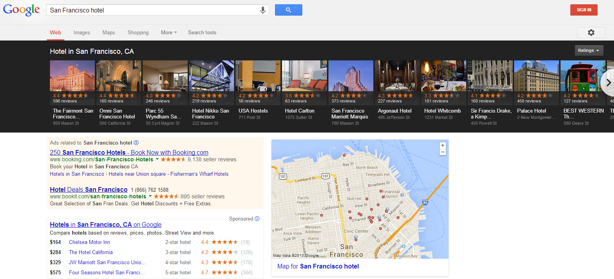The height and width of the screenshot is (279, 614).
Task: Expand the More search menu
Action: pyautogui.click(x=169, y=33)
